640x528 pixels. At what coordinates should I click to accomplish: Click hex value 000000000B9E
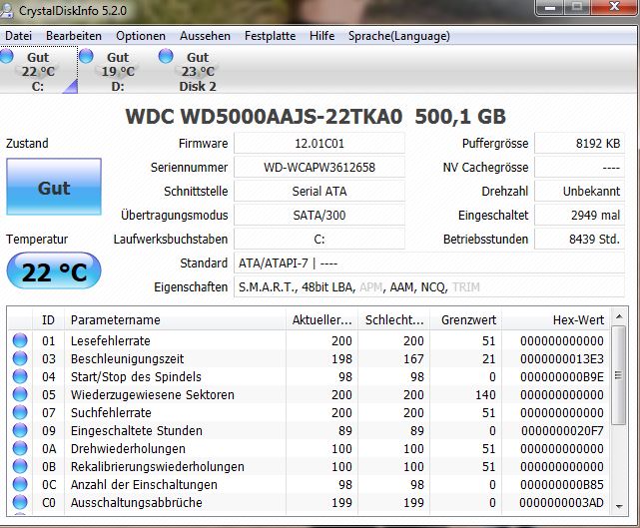point(562,376)
